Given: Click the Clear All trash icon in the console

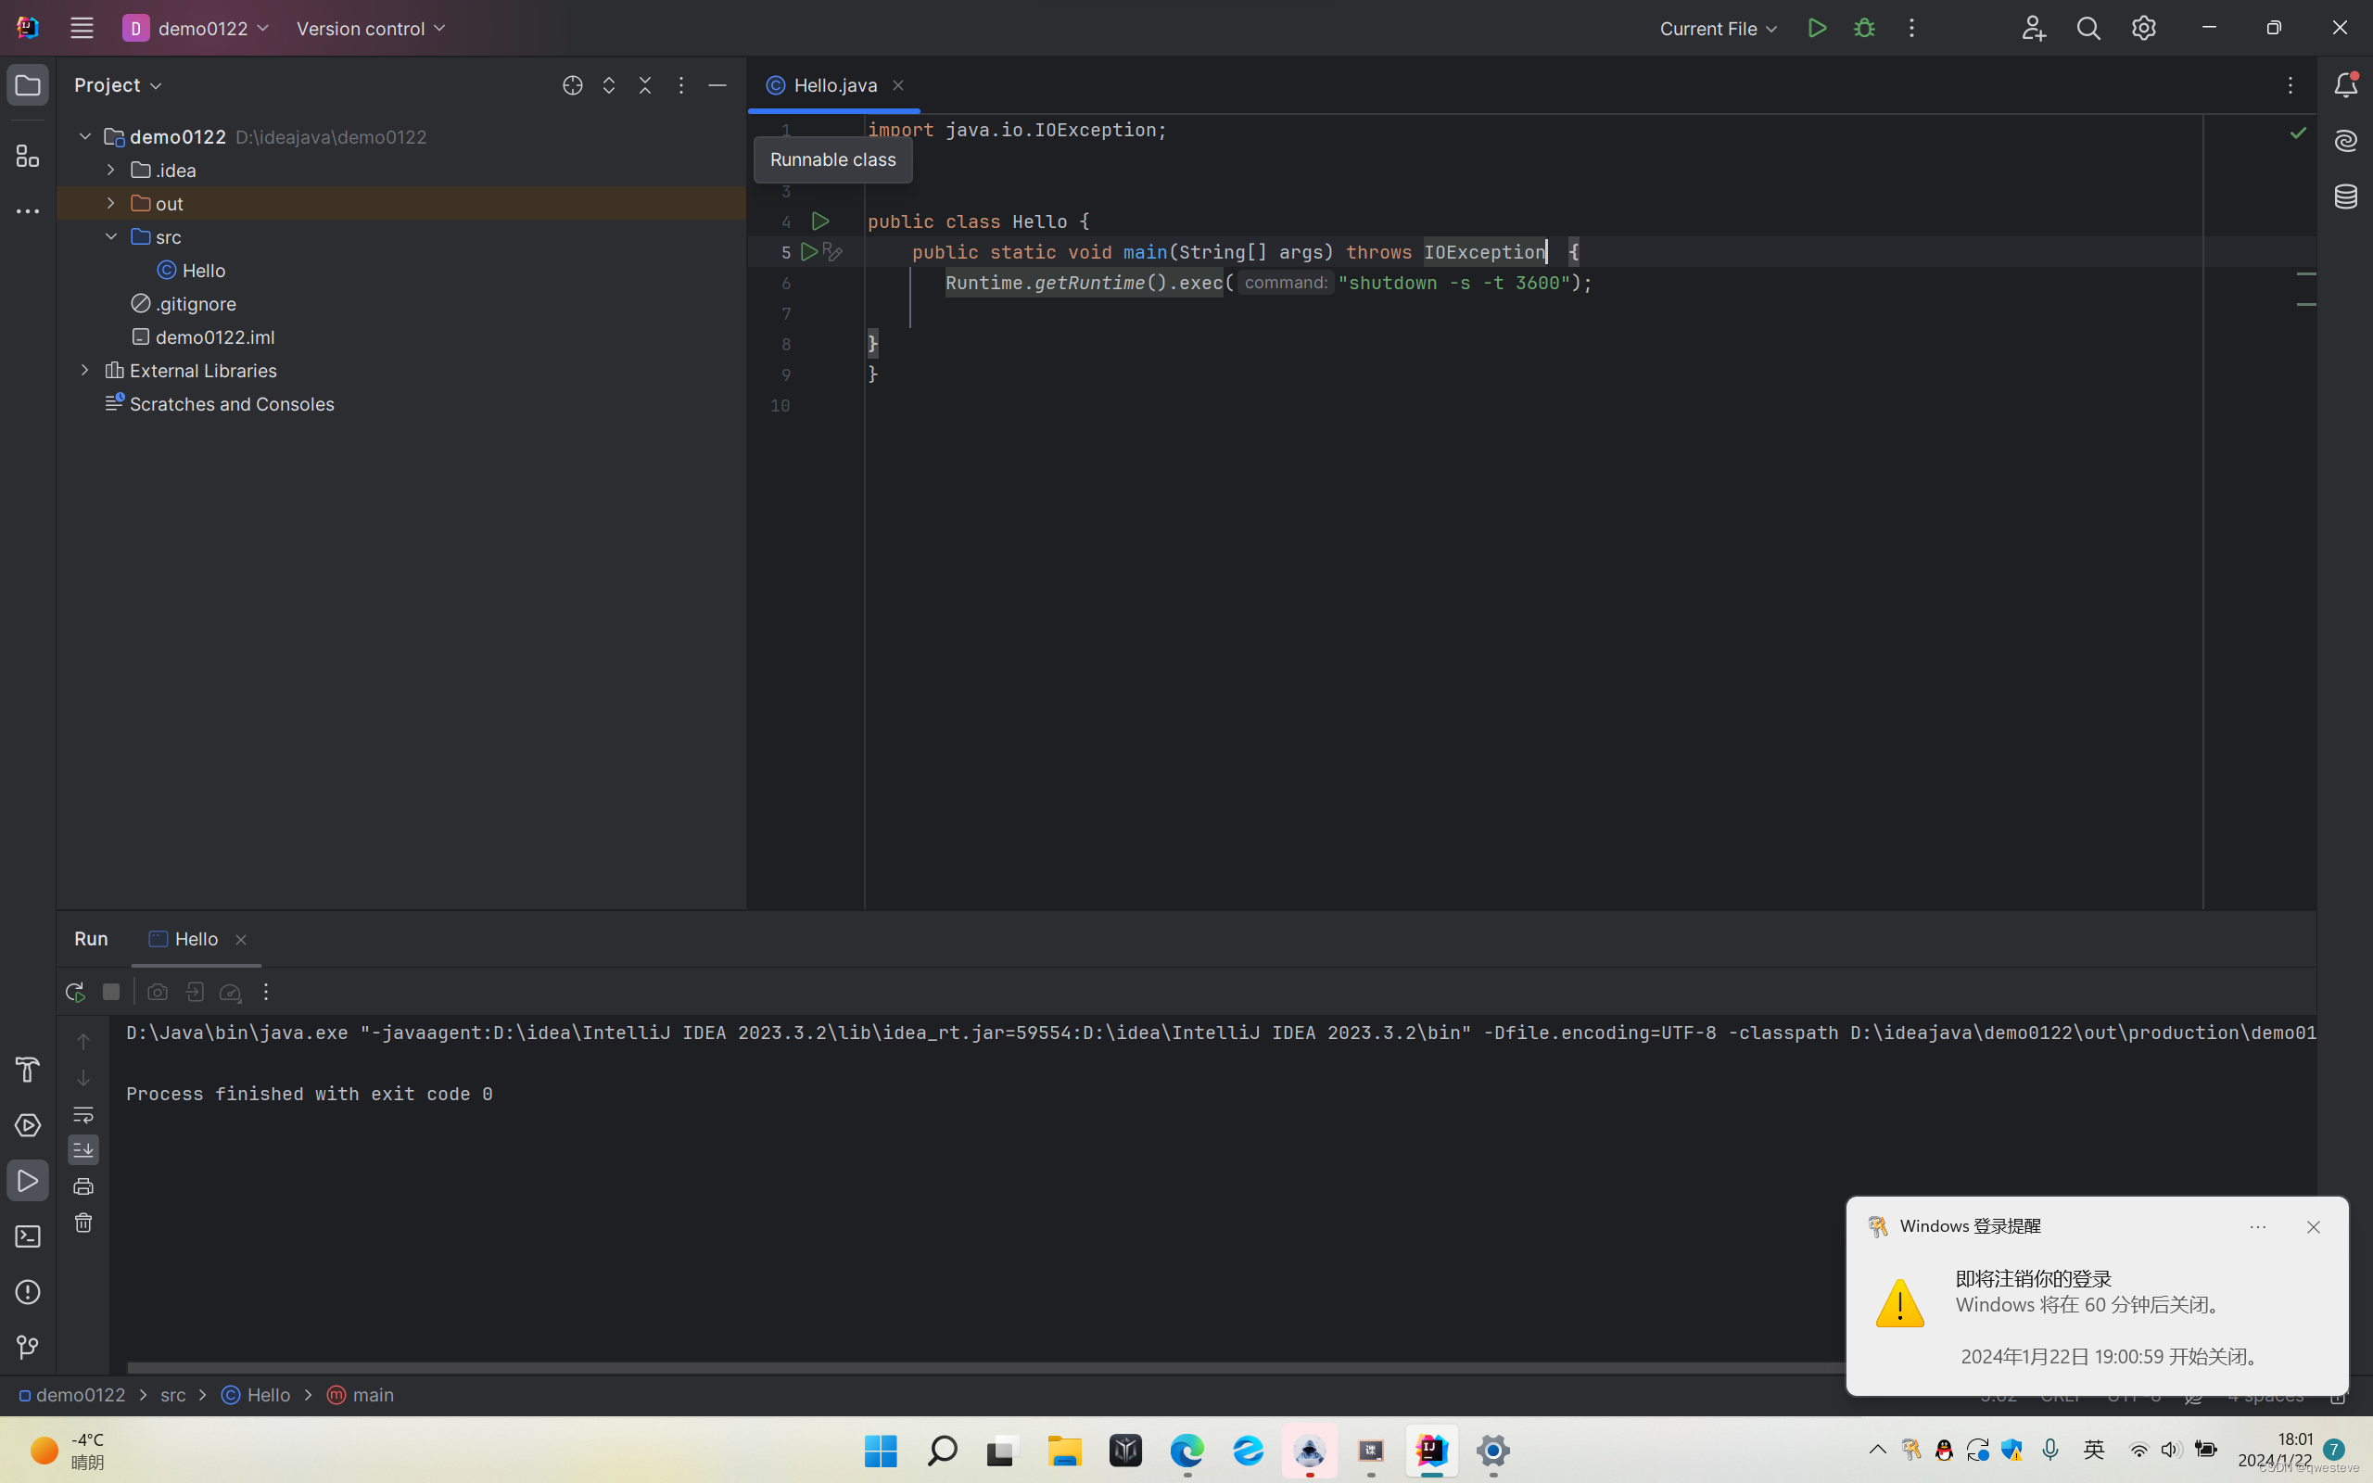Looking at the screenshot, I should [83, 1223].
